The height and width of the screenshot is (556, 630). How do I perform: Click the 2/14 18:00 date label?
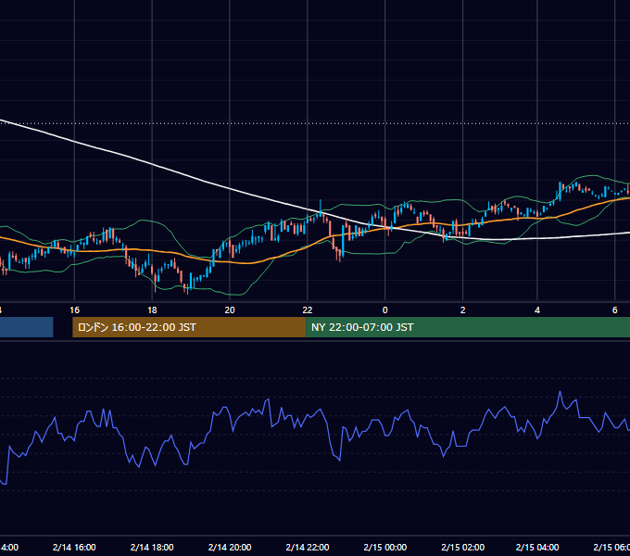(152, 548)
